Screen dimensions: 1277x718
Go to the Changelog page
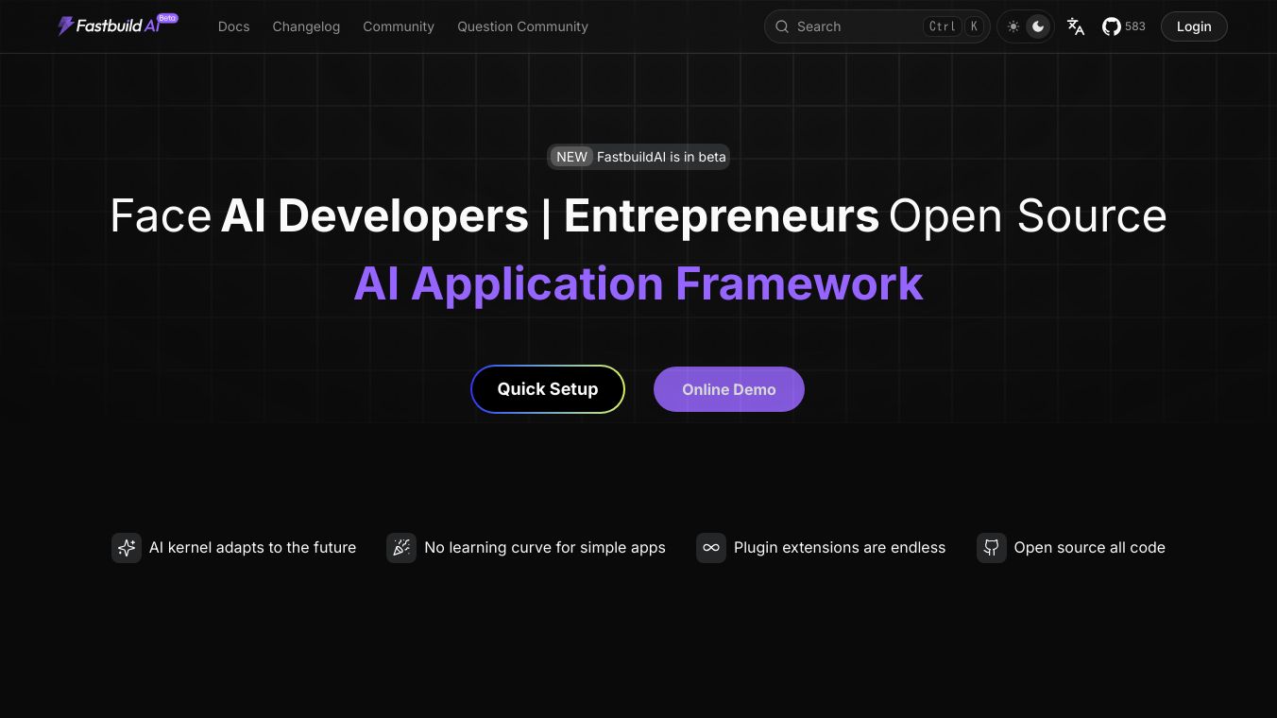tap(306, 26)
